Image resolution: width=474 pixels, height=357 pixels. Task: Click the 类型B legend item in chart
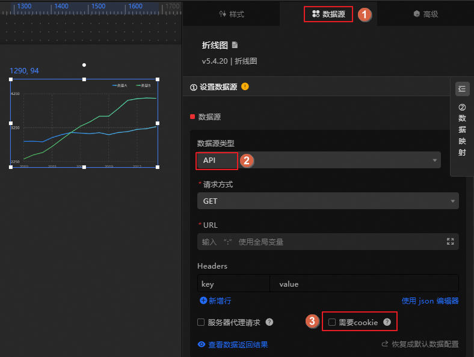[x=143, y=85]
